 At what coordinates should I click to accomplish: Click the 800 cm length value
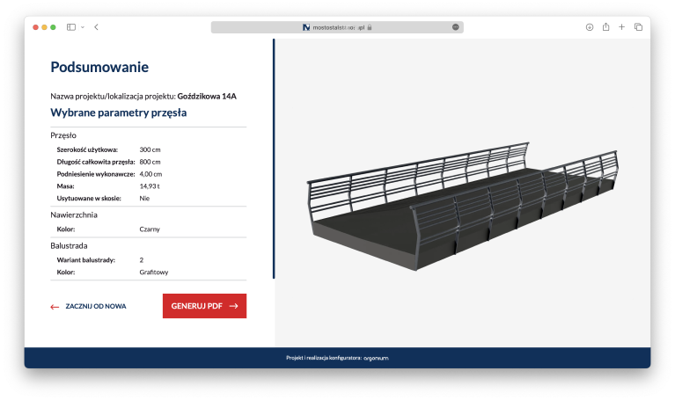[x=150, y=162]
